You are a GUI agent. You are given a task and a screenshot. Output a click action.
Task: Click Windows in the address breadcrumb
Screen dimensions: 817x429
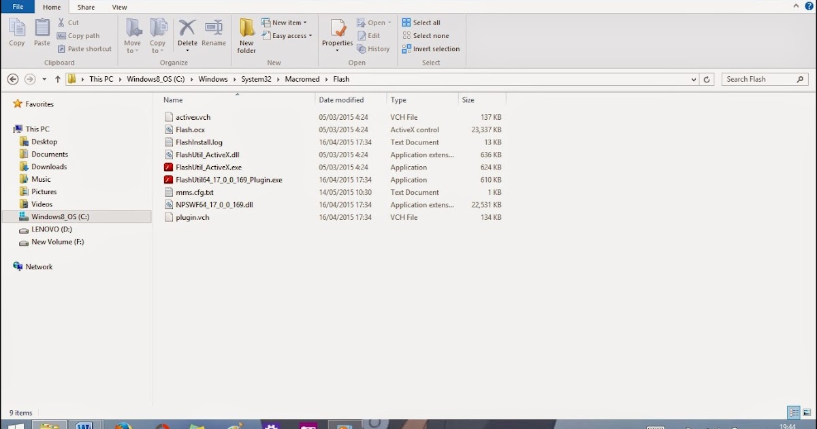coord(213,79)
